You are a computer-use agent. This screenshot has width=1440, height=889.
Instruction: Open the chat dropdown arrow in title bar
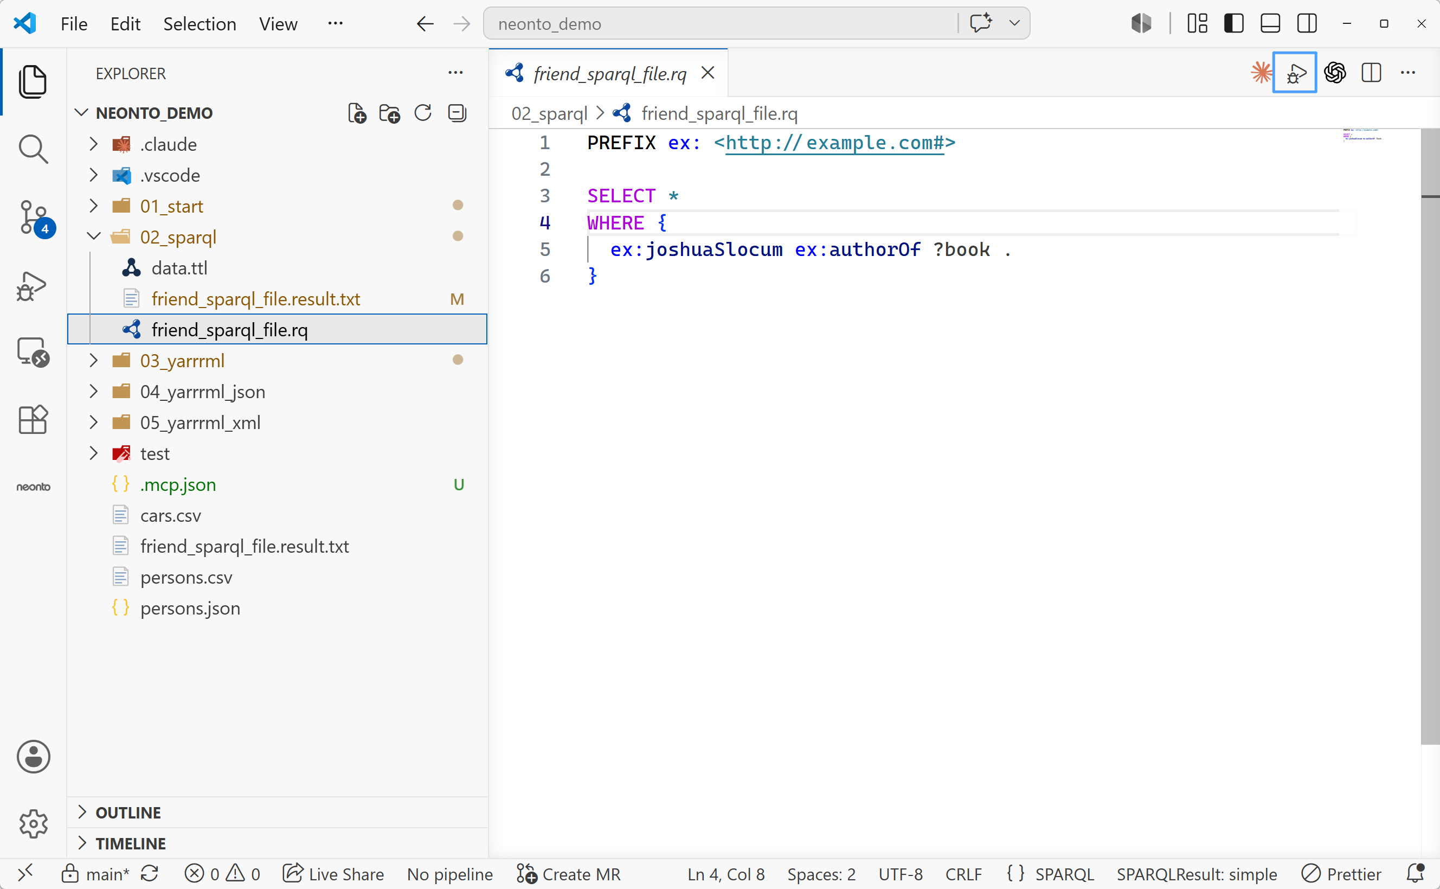(x=1014, y=23)
